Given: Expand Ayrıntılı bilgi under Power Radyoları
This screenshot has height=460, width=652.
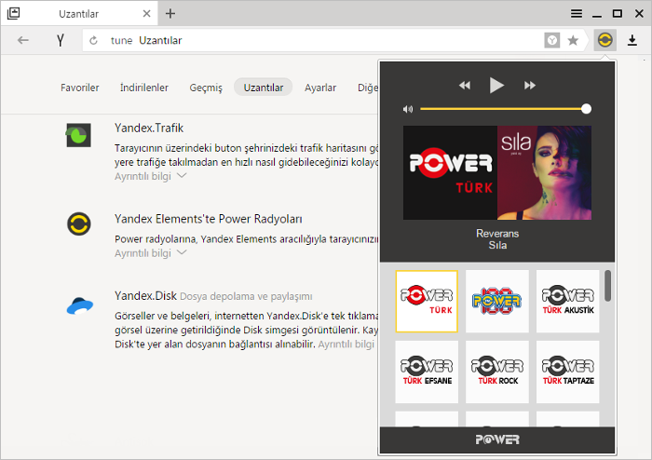Looking at the screenshot, I should tap(151, 253).
